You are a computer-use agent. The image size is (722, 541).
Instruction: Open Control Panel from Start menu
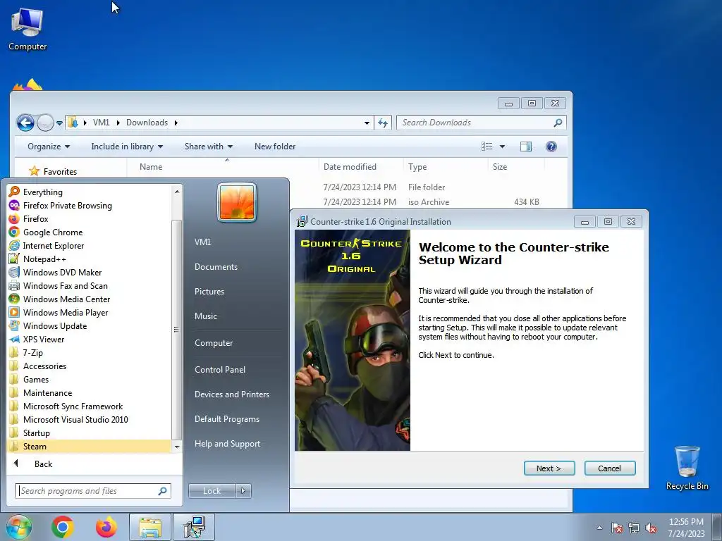(x=220, y=370)
